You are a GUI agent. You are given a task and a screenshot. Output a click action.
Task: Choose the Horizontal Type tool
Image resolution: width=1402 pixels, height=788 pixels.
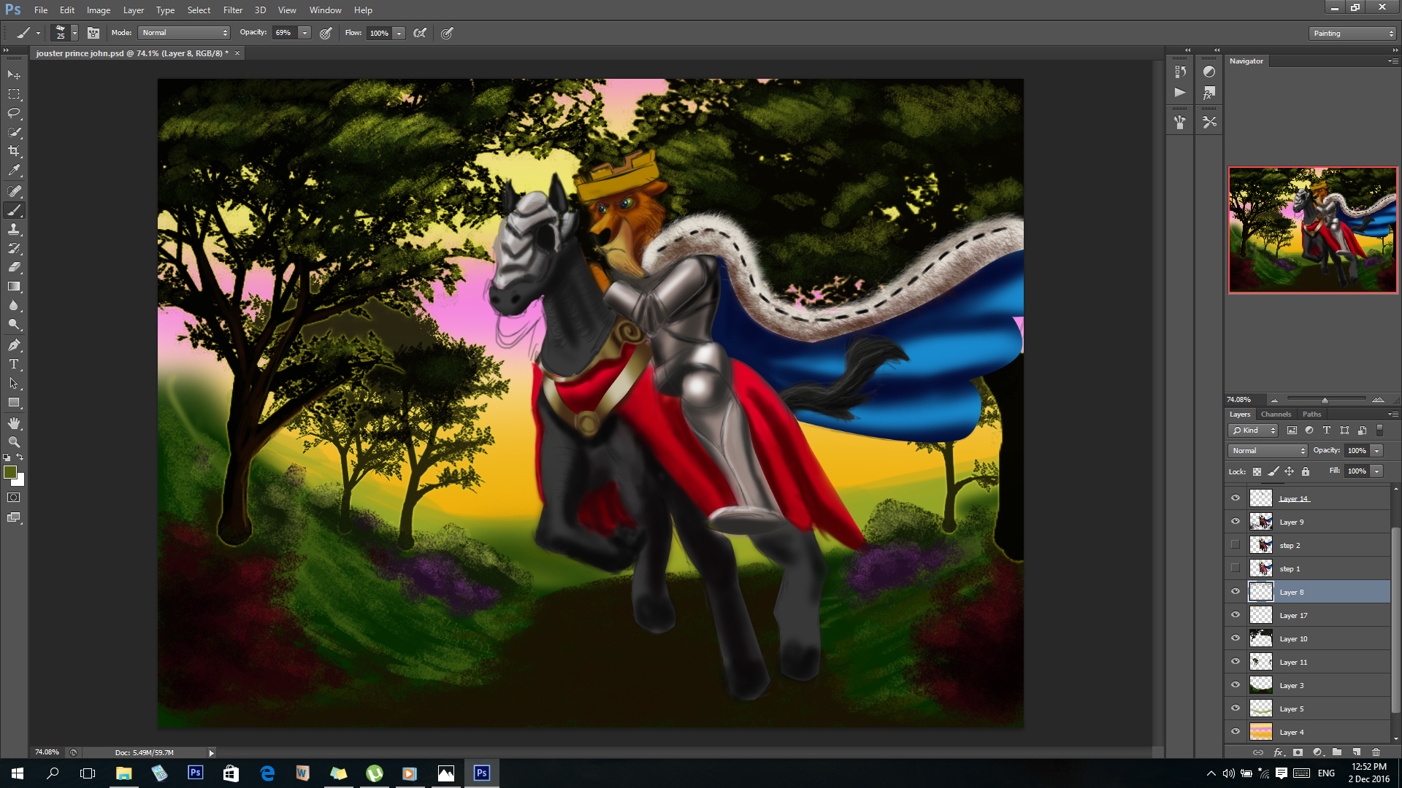click(14, 364)
